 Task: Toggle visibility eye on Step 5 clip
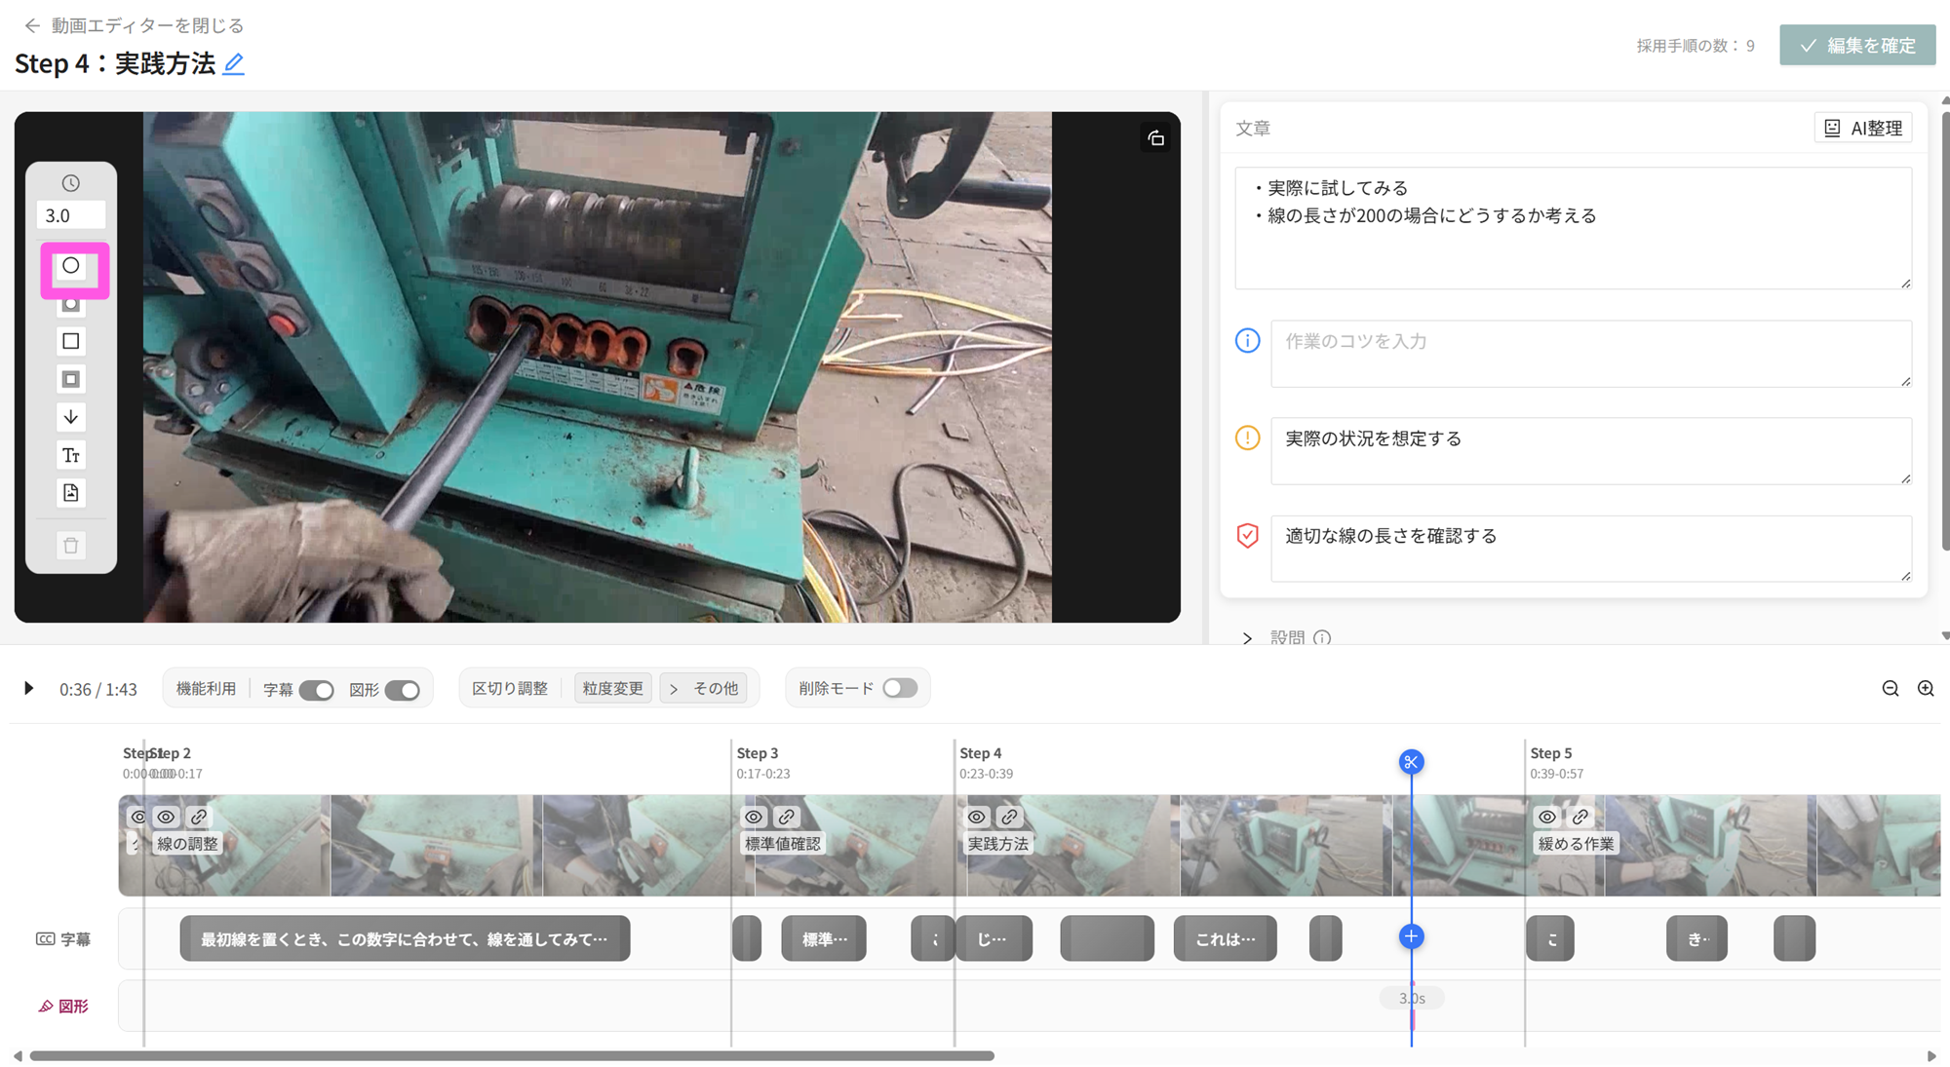tap(1547, 817)
